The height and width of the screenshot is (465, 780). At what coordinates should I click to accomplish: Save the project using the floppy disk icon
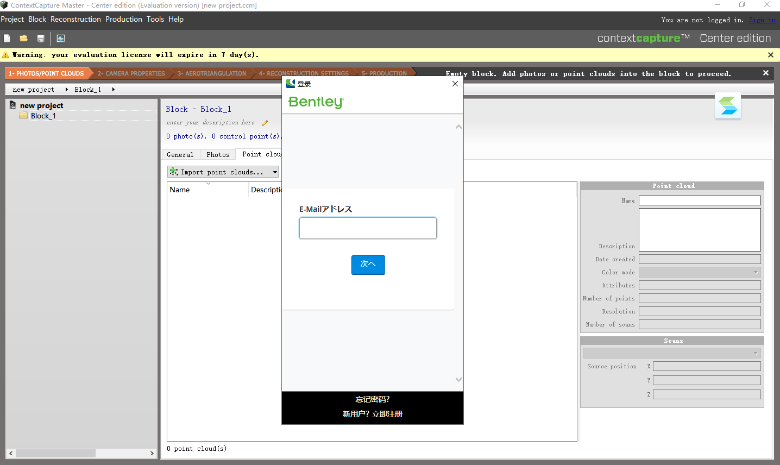[40, 39]
